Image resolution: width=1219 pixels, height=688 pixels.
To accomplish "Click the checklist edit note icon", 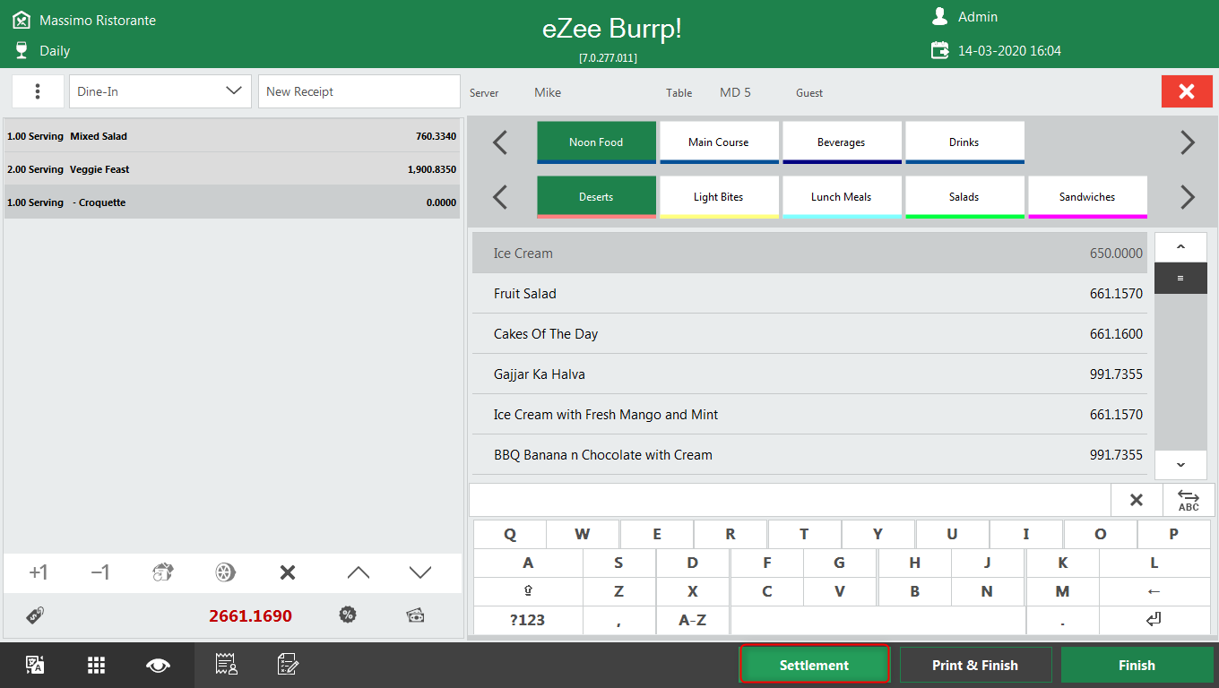I will [288, 664].
